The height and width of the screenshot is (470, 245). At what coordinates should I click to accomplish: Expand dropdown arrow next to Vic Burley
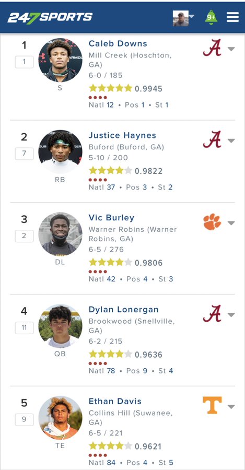click(231, 223)
